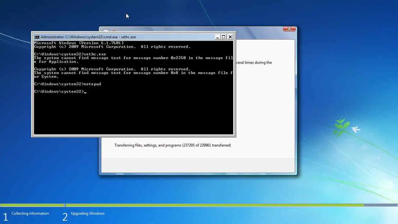Click the 'Collecting information' step label

coord(30,213)
